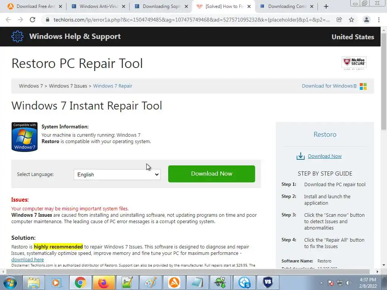Screen dimensions: 387x290
Task: Open Windows Explorer from the taskbar
Action: pyautogui.click(x=34, y=282)
